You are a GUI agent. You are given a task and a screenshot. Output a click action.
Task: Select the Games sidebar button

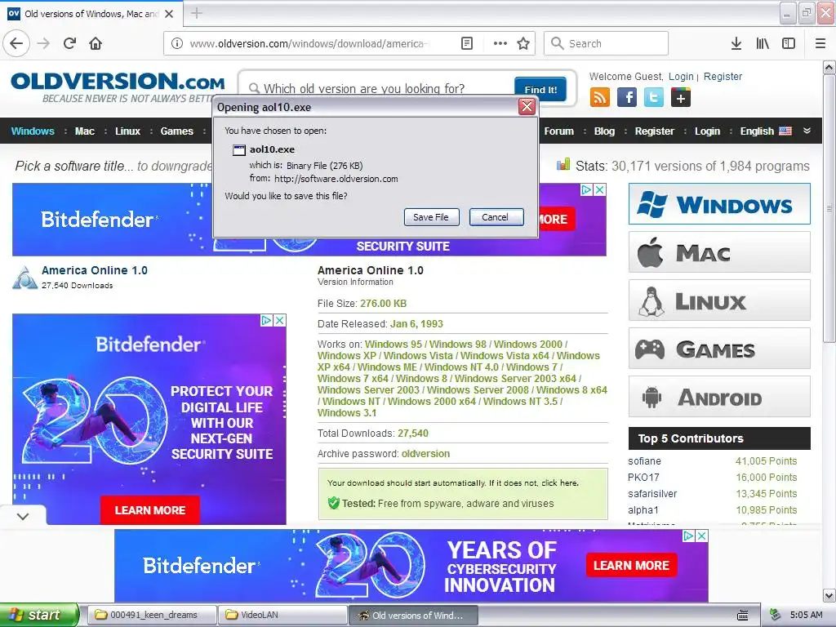point(719,349)
